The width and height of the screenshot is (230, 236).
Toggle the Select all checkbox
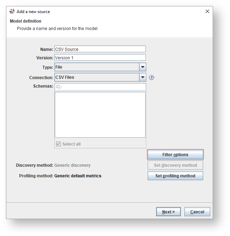tap(59, 144)
